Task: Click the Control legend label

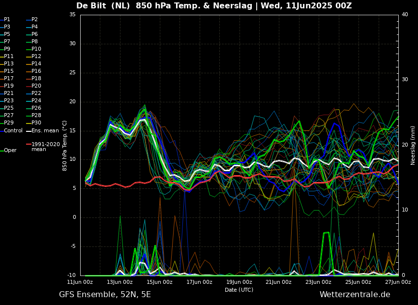Action: click(13, 131)
